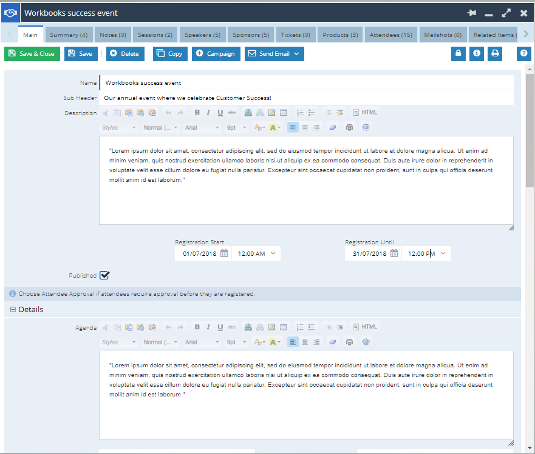Toggle italic in Description editor toolbar
Image resolution: width=535 pixels, height=454 pixels.
tap(208, 112)
